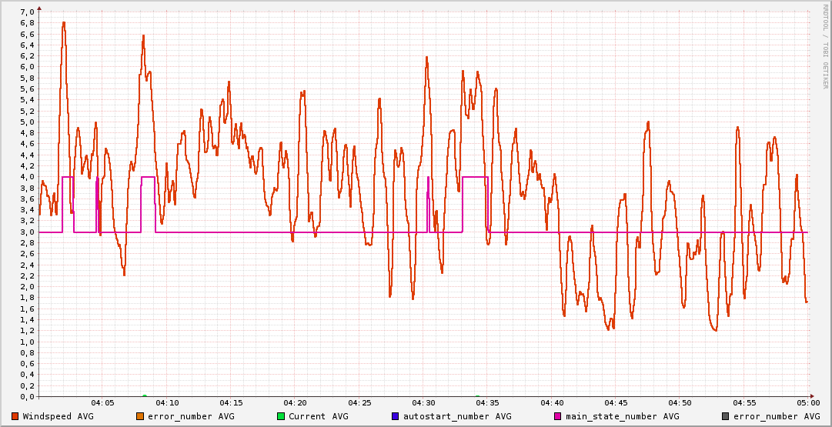
Task: Select the Windspeed AVG legend label
Action: [58, 416]
